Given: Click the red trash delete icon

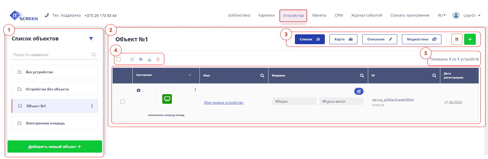Looking at the screenshot, I should click(x=158, y=59).
